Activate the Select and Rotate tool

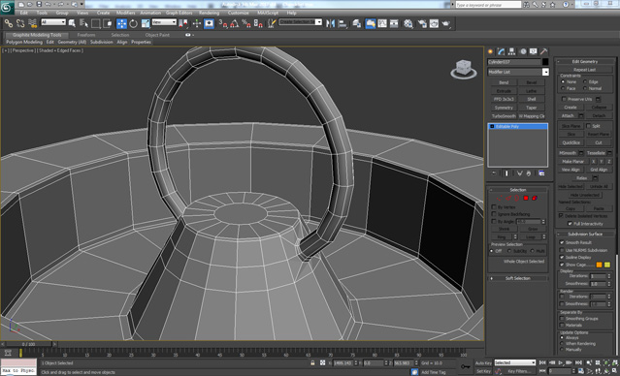point(134,23)
